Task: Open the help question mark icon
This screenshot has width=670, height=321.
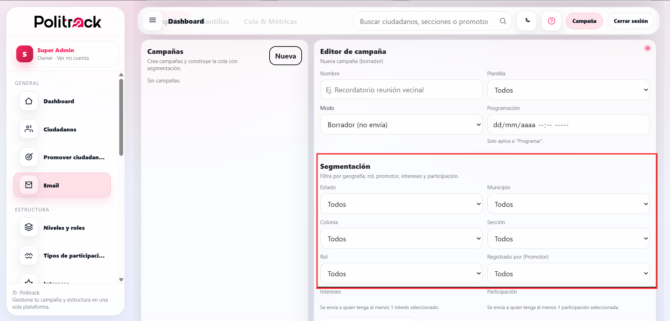Action: point(551,21)
